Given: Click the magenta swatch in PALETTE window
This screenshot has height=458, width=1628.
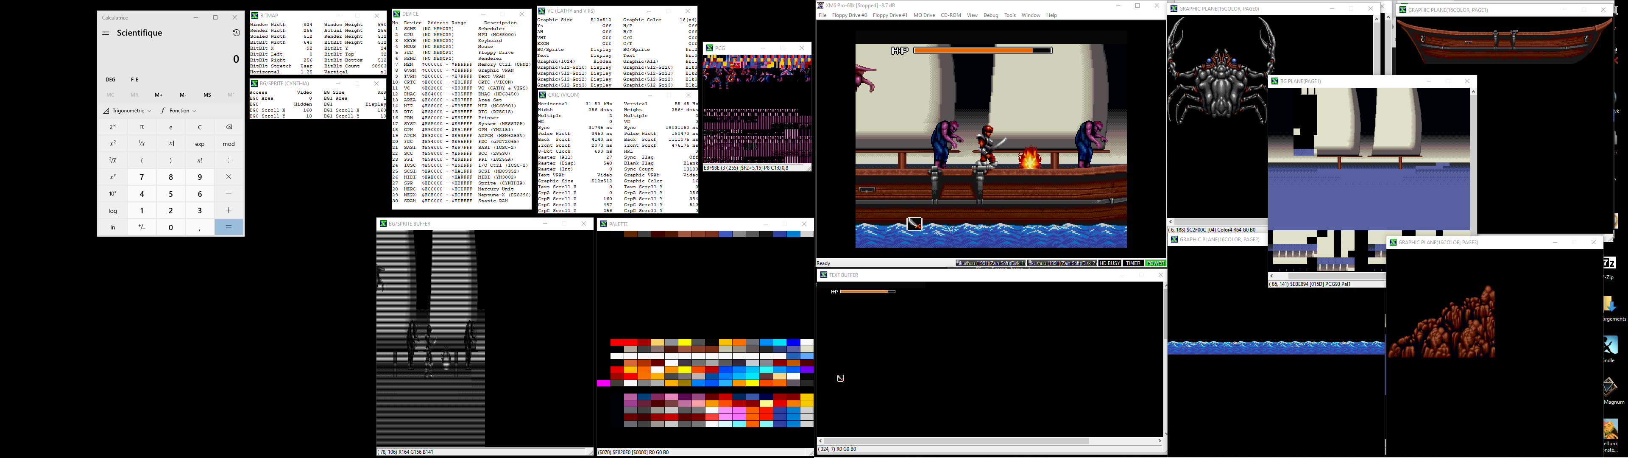Looking at the screenshot, I should point(604,383).
